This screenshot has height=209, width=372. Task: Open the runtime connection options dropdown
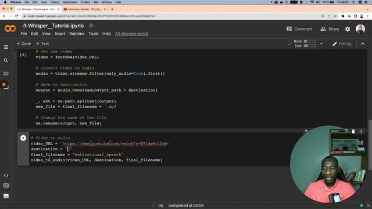point(321,44)
